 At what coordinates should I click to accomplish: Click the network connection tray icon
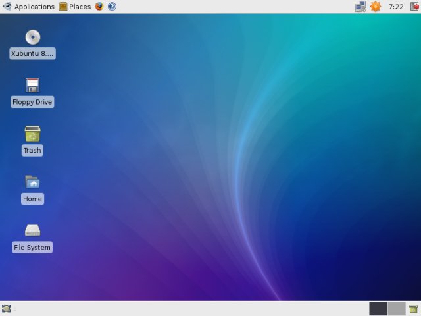click(x=360, y=7)
